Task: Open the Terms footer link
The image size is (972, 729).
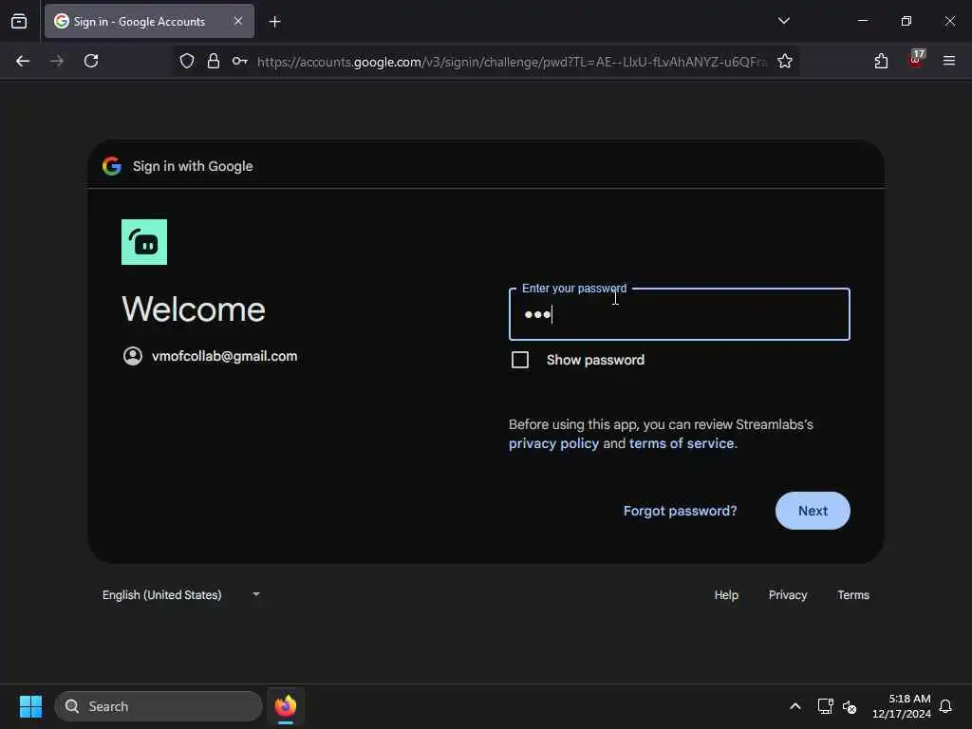Action: pos(853,595)
